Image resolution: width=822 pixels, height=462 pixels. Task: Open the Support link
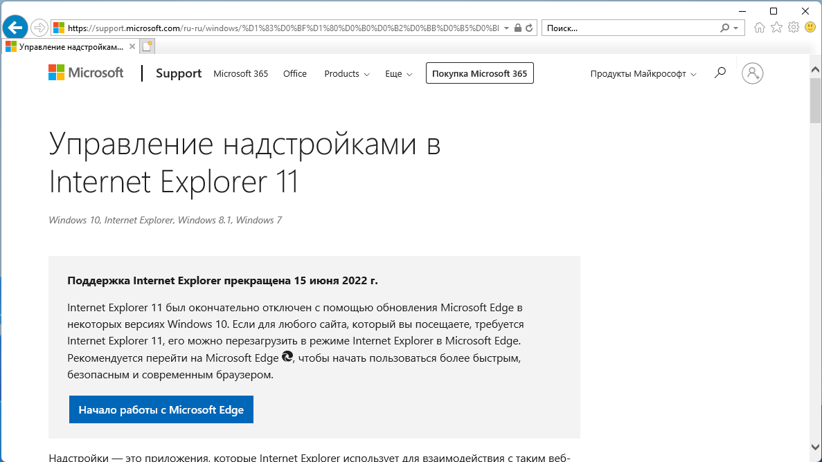tap(179, 73)
